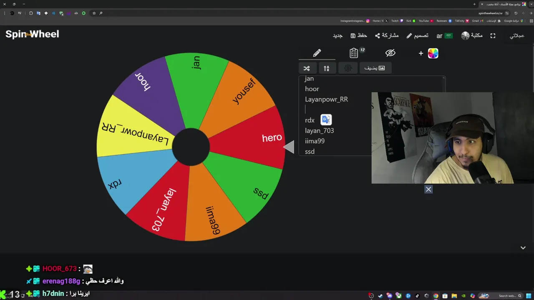Click the site info icon by URL
Viewport: 534px width, 300px height.
tap(507, 13)
